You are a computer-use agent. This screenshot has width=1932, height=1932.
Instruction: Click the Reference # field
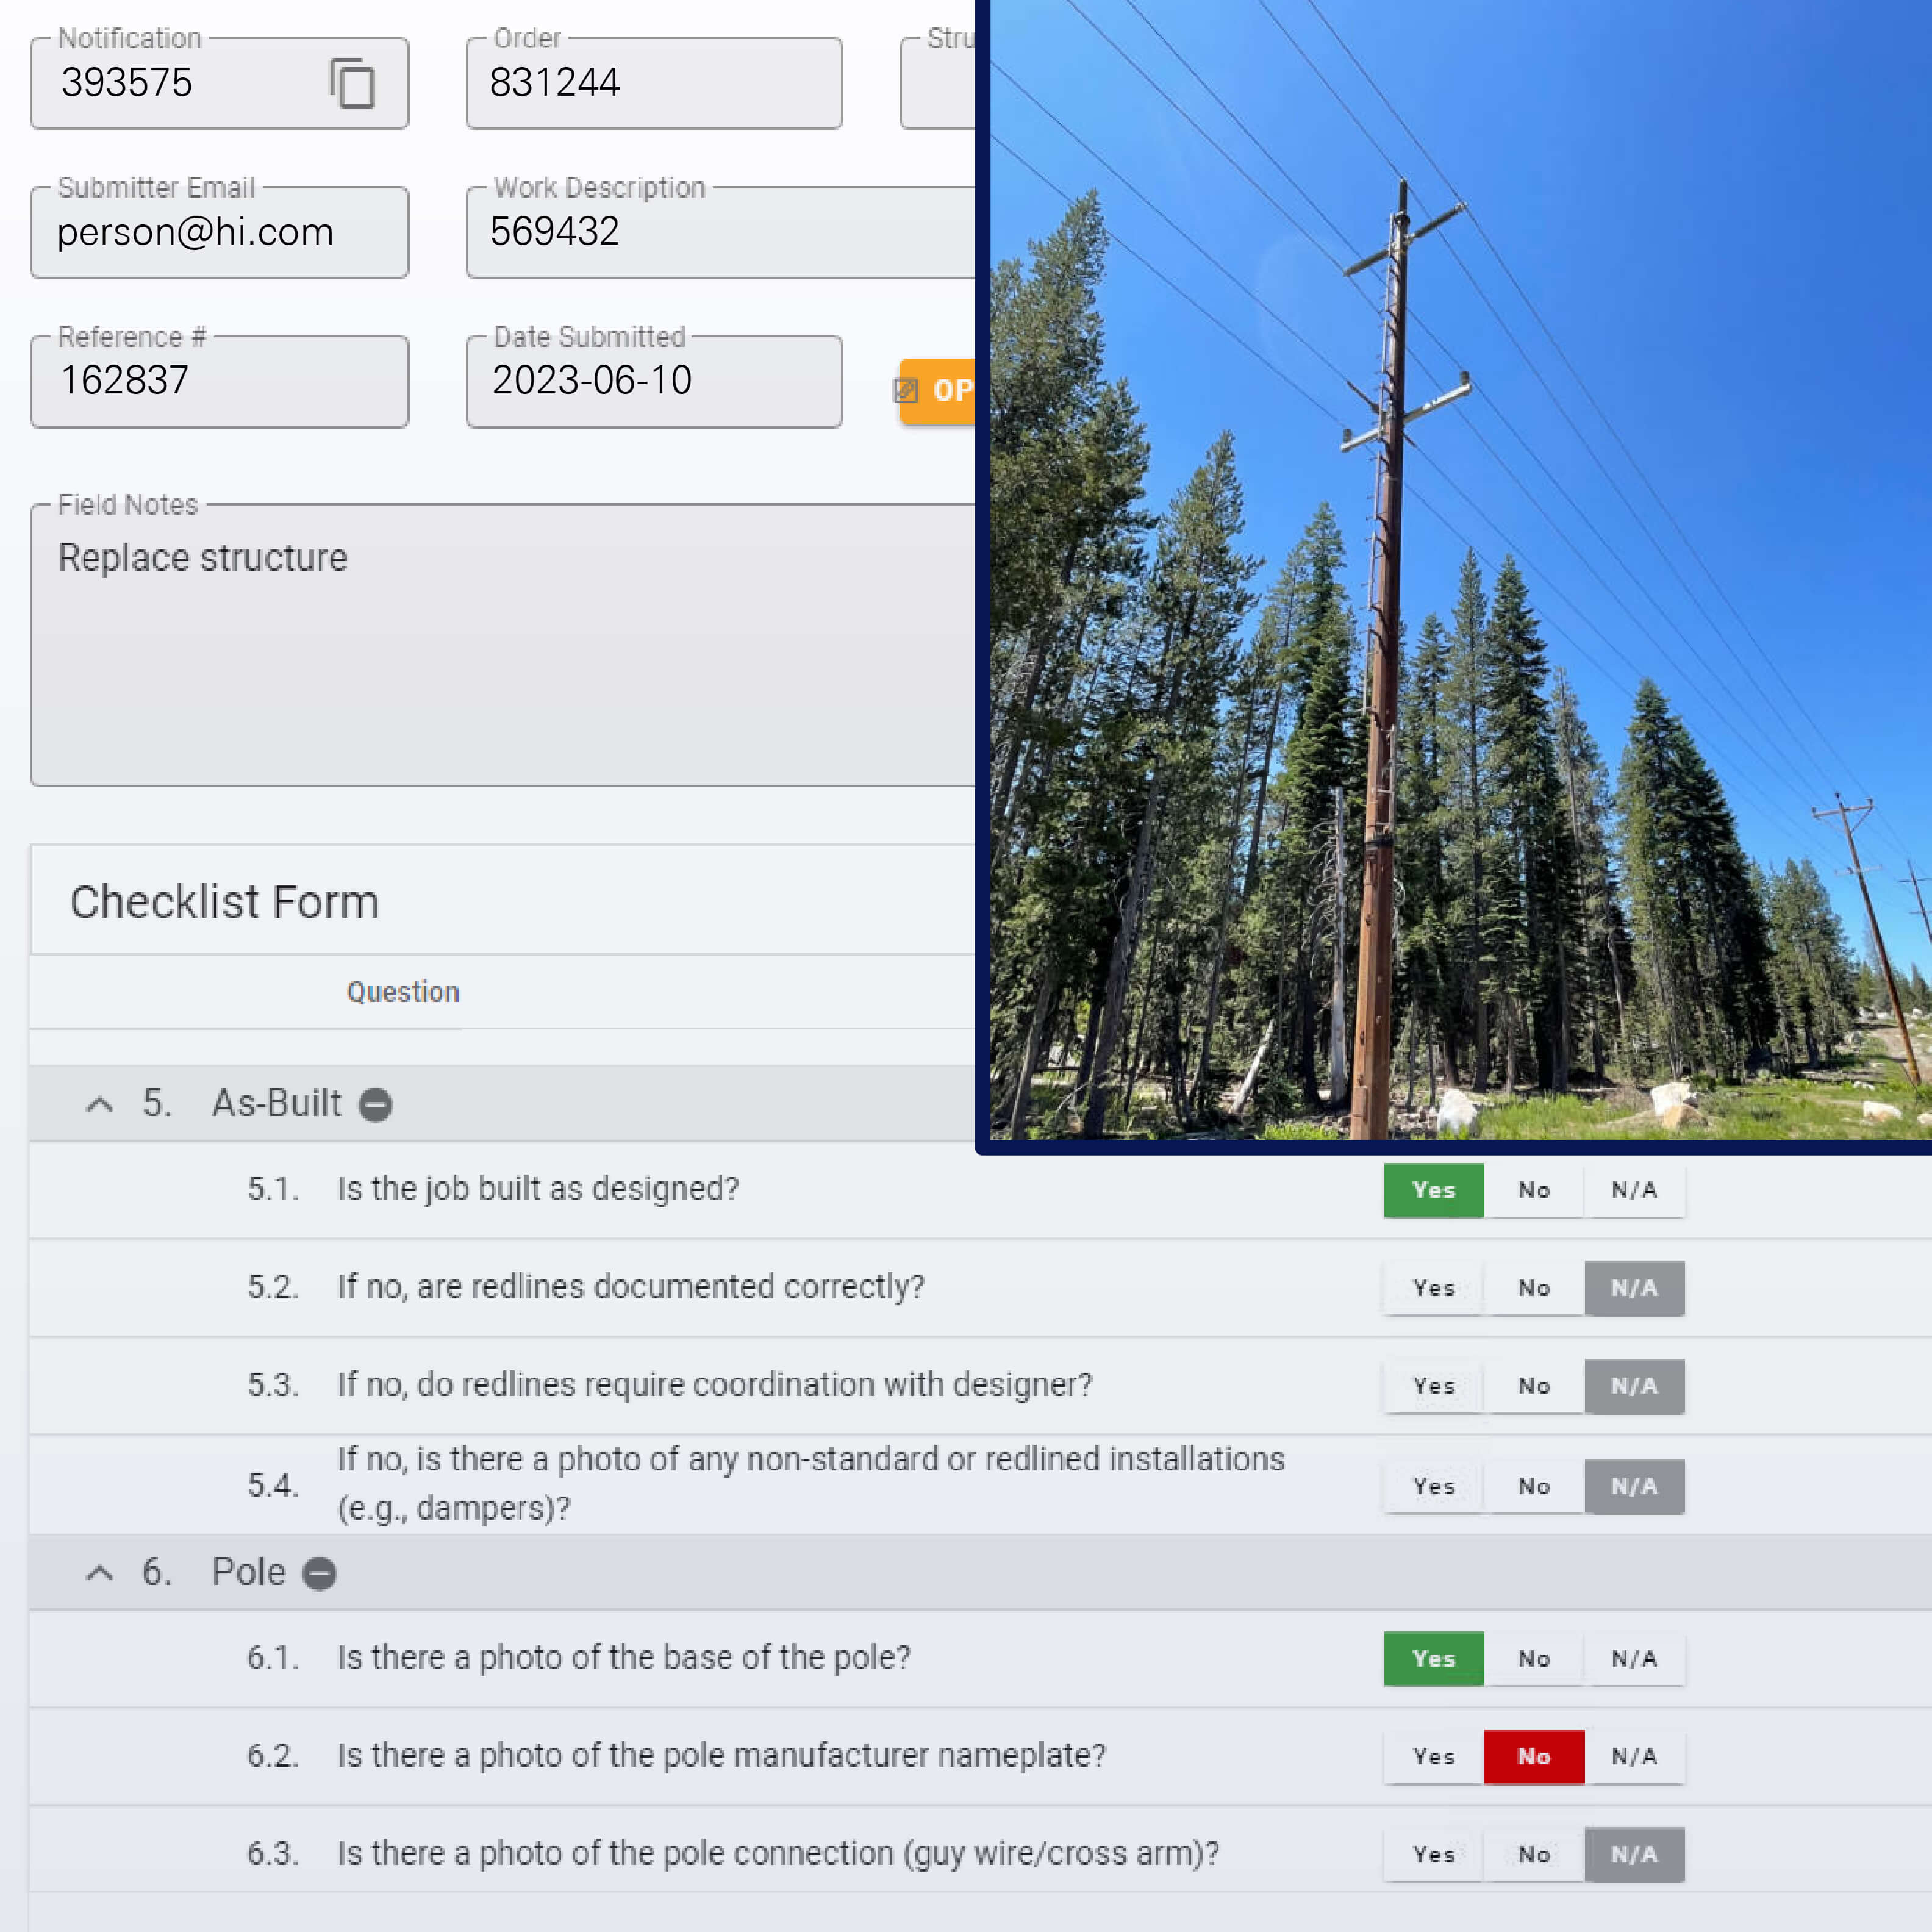(x=219, y=381)
